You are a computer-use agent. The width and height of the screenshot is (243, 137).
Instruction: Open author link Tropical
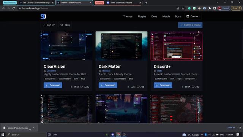tap(106, 71)
